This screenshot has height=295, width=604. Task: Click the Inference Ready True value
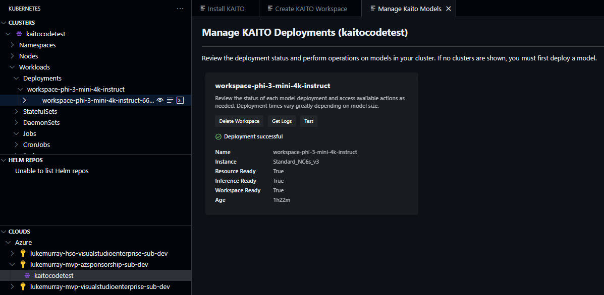coord(278,181)
